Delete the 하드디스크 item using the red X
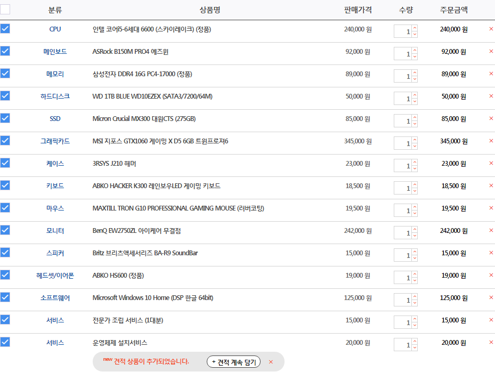495x372 pixels. tap(491, 96)
